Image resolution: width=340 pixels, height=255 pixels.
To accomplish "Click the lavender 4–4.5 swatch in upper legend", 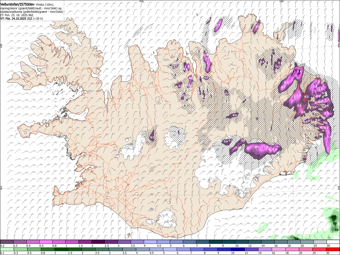I will [x=150, y=242].
